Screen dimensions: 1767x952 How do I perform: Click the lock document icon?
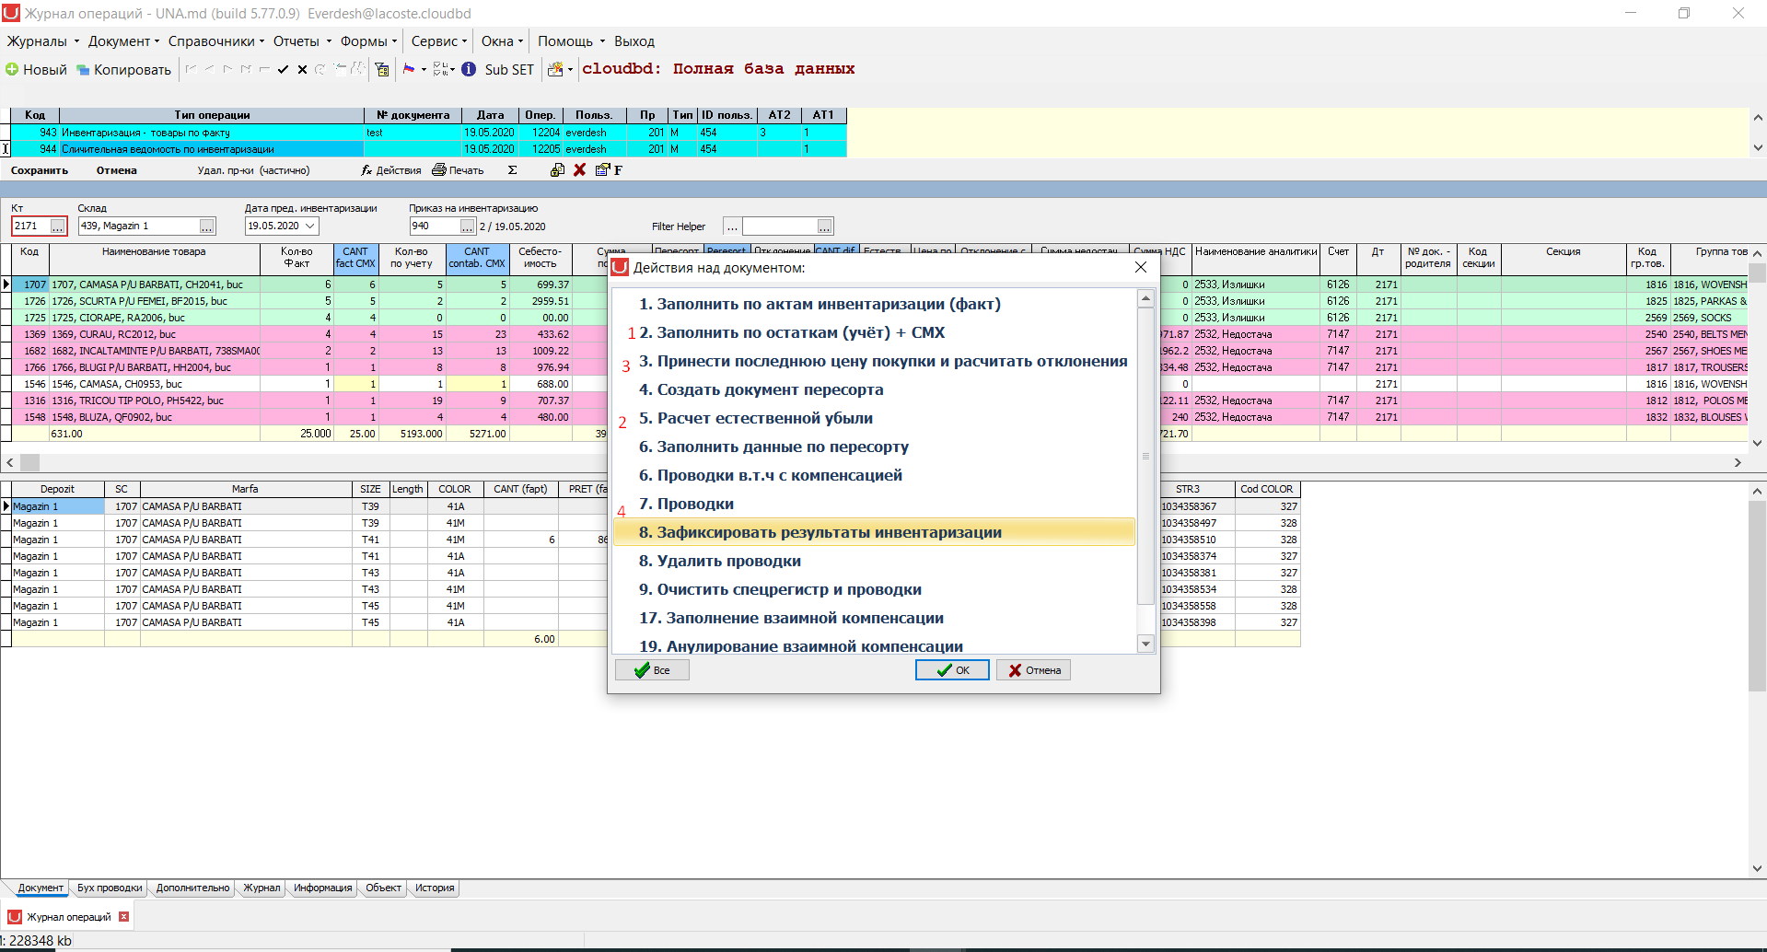pyautogui.click(x=557, y=170)
